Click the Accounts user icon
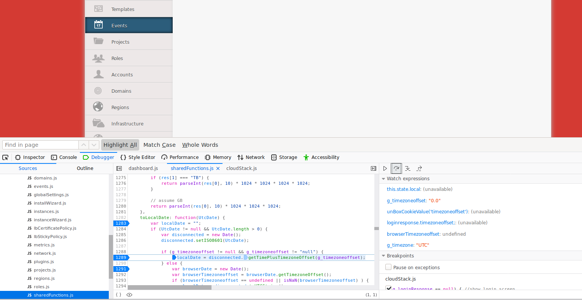Image resolution: width=582 pixels, height=300 pixels. tap(99, 74)
